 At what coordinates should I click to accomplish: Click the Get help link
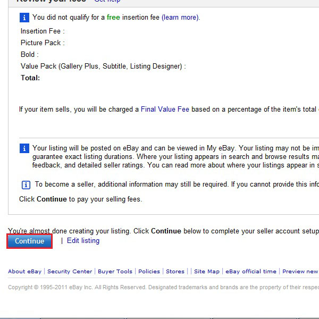(107, 1)
